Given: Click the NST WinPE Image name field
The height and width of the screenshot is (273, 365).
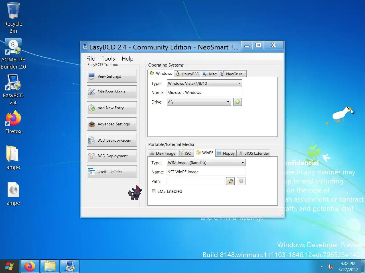Looking at the screenshot, I should [206, 172].
